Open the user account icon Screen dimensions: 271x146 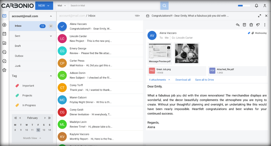click(265, 6)
